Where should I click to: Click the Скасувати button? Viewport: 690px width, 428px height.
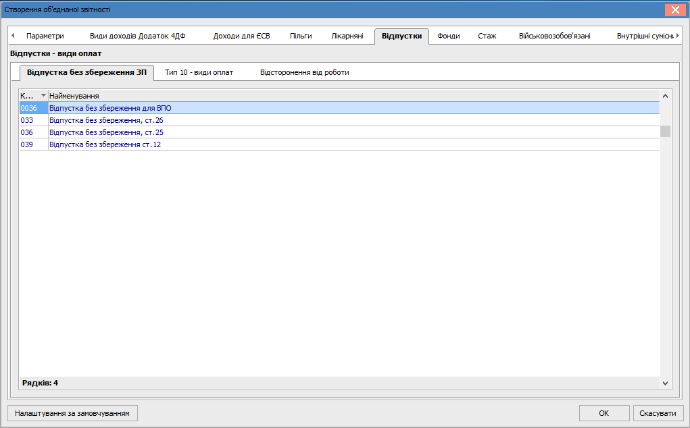(x=658, y=413)
